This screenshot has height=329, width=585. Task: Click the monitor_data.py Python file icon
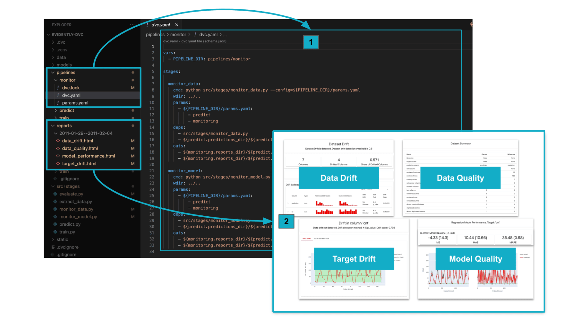pyautogui.click(x=55, y=209)
